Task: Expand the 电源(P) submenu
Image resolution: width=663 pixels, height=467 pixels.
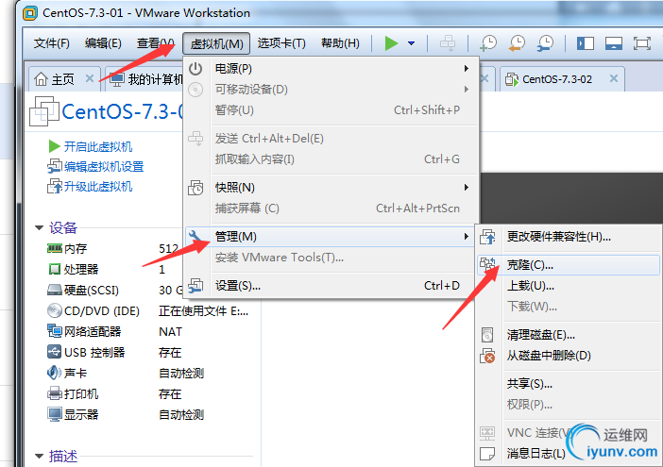Action: (331, 69)
